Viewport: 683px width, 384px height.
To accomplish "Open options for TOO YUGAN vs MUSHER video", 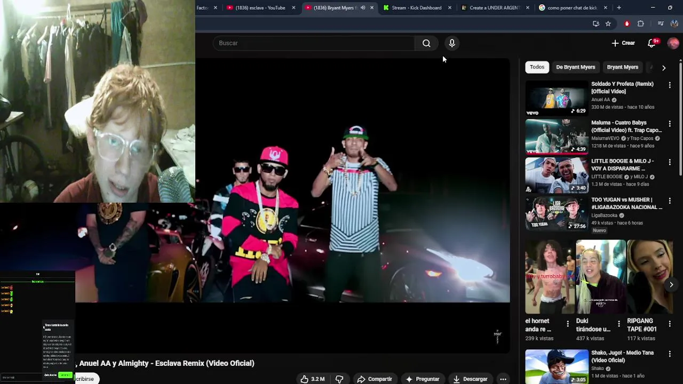I will pyautogui.click(x=670, y=201).
